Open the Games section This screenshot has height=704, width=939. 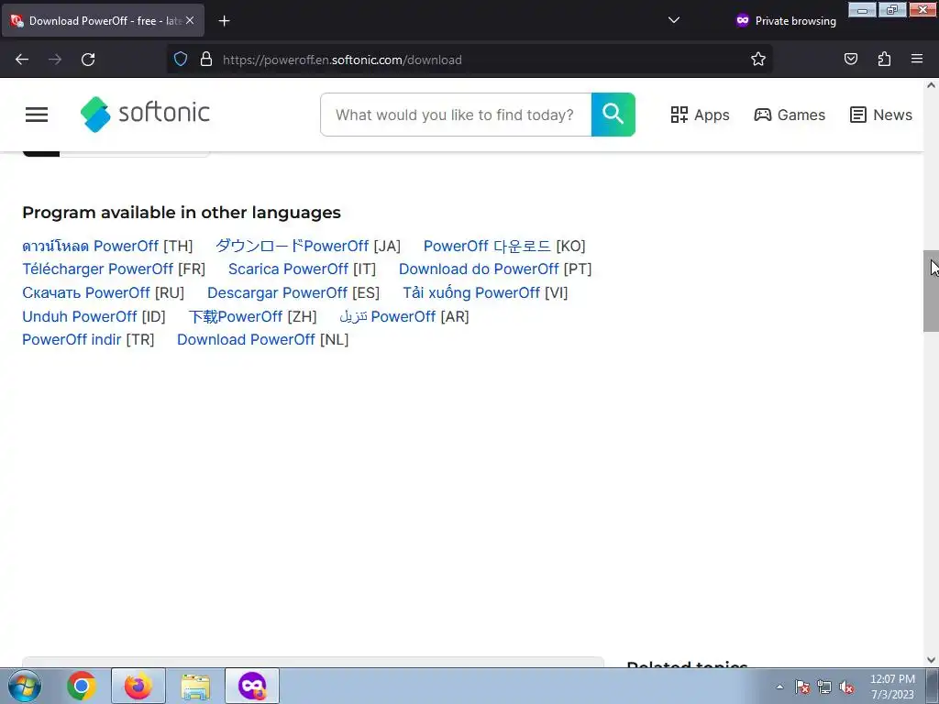point(790,115)
